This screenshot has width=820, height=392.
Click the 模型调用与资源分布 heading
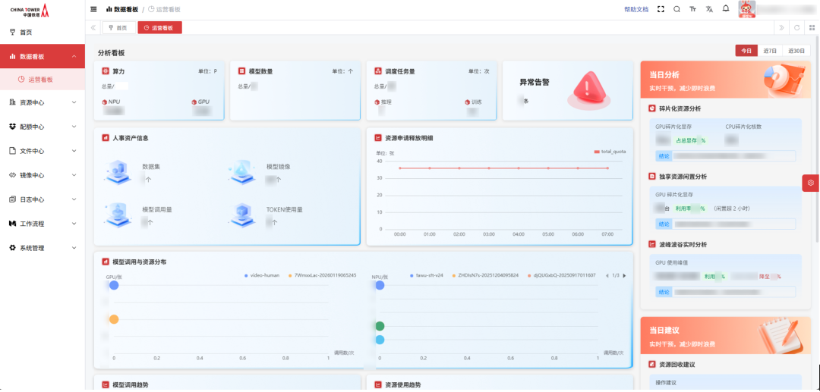(140, 262)
